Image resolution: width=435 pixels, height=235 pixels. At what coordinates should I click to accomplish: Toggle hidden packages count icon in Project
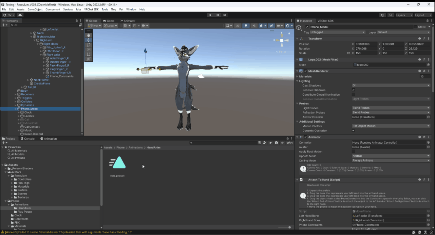tap(290, 143)
